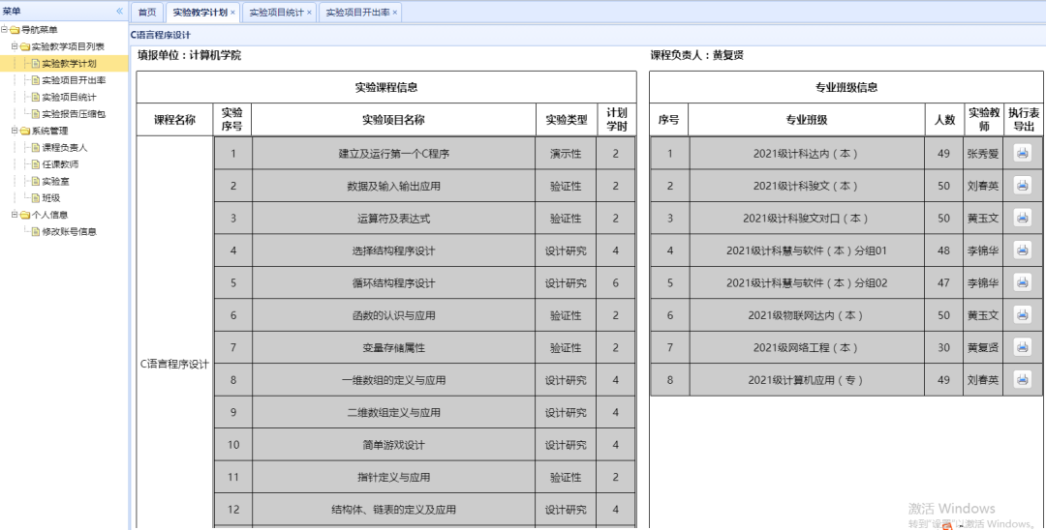This screenshot has width=1046, height=530.
Task: Switch to the 实验项目统计 tab
Action: tap(276, 13)
